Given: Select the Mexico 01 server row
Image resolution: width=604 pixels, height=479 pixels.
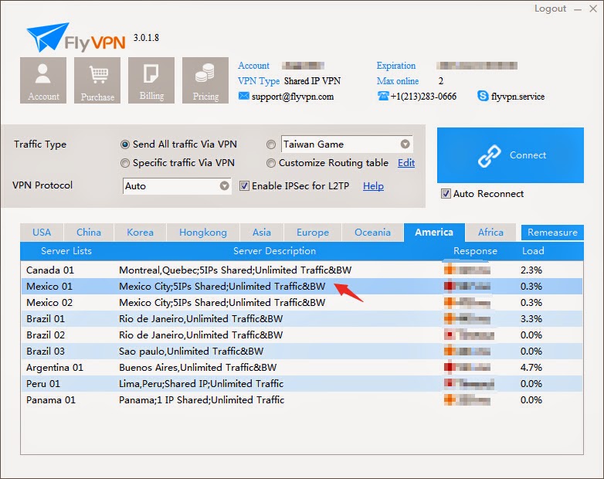Looking at the screenshot, I should pos(302,287).
